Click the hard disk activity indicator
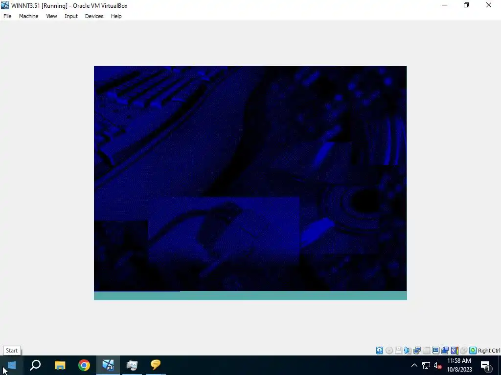The width and height of the screenshot is (501, 375). pyautogui.click(x=379, y=351)
